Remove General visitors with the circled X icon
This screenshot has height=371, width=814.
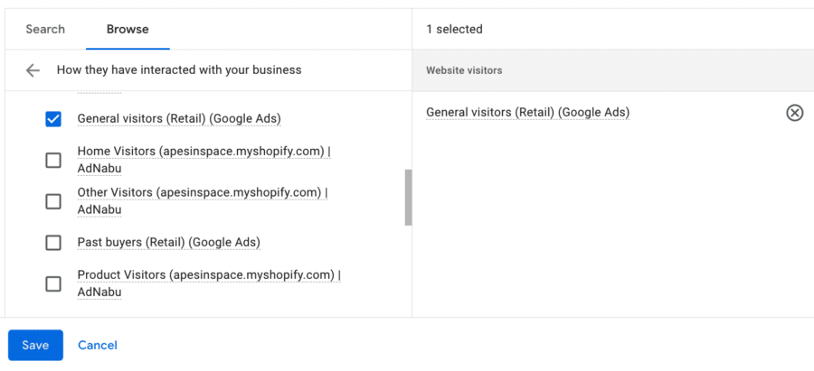click(x=794, y=113)
